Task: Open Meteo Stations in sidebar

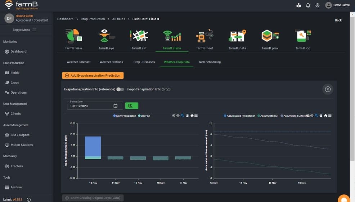Action: tap(19, 145)
